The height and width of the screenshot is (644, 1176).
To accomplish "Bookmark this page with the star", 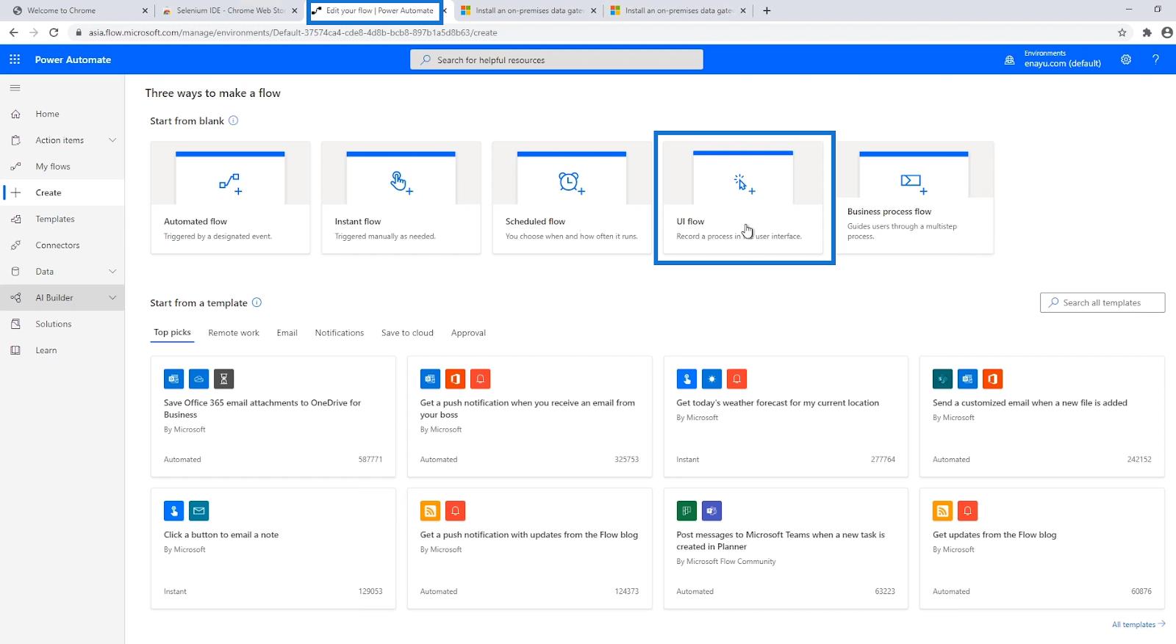I will pyautogui.click(x=1122, y=32).
